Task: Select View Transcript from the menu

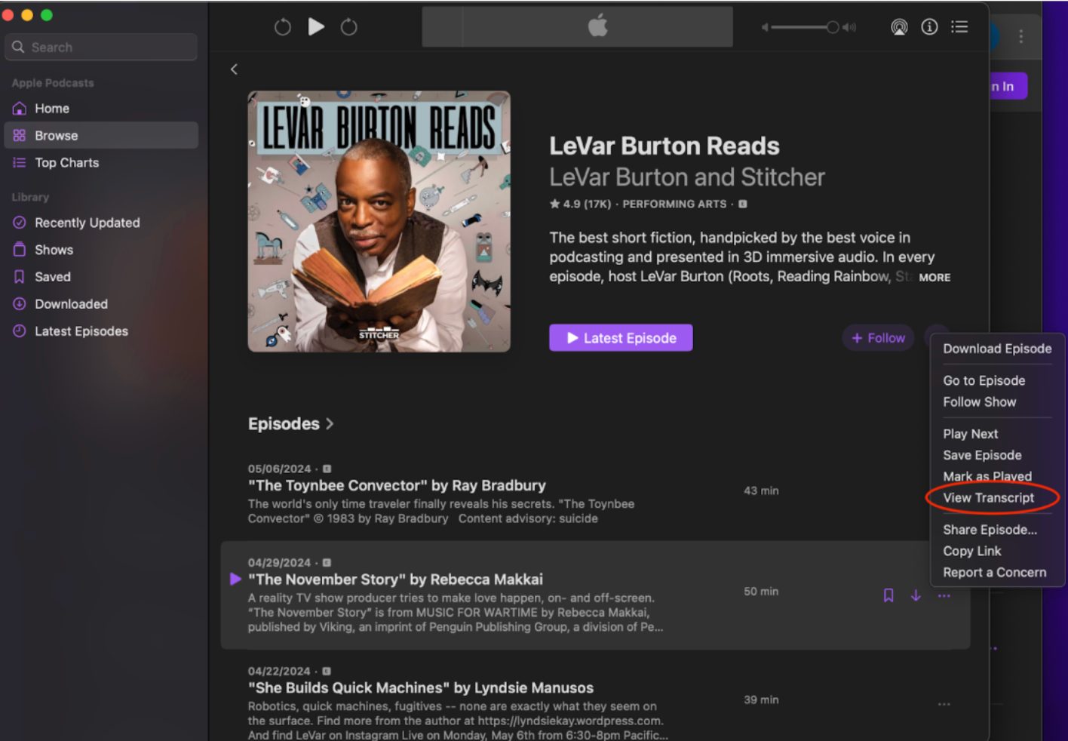Action: (988, 497)
